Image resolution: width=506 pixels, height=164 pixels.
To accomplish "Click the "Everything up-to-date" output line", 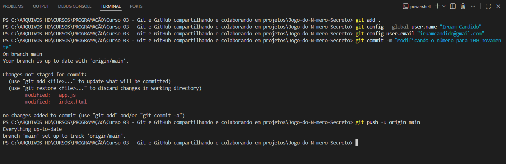I will pos(32,129).
